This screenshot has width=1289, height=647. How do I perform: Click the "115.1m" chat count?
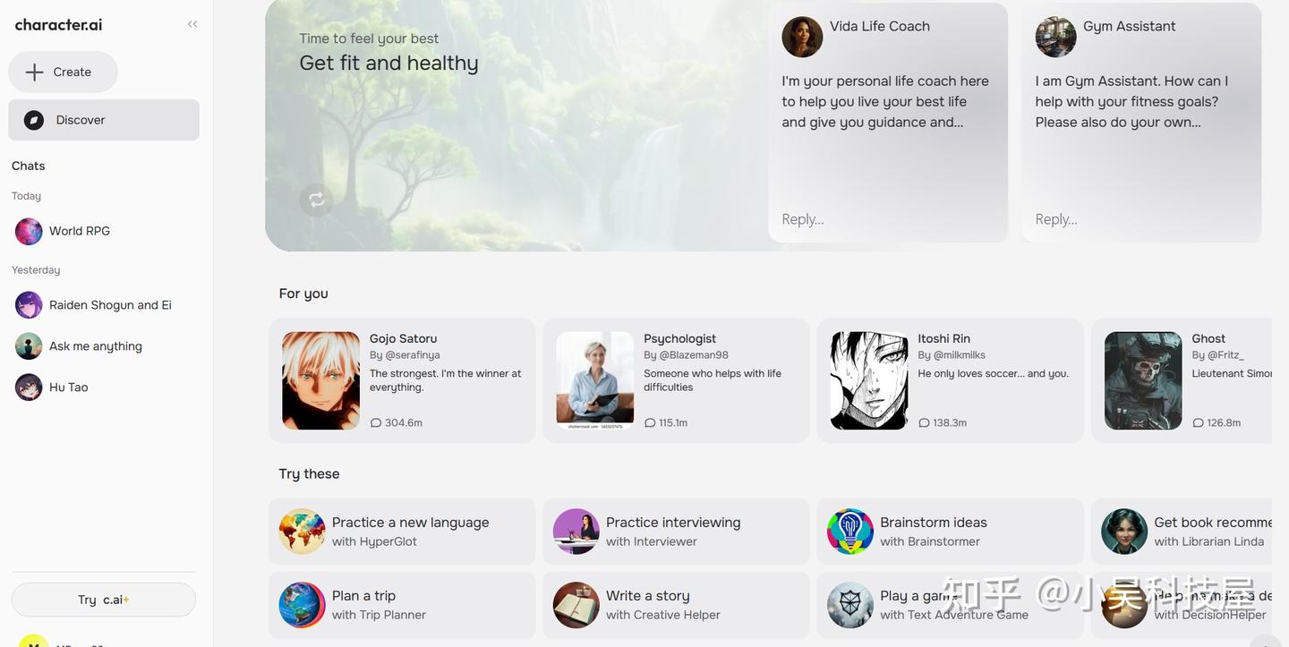click(666, 422)
